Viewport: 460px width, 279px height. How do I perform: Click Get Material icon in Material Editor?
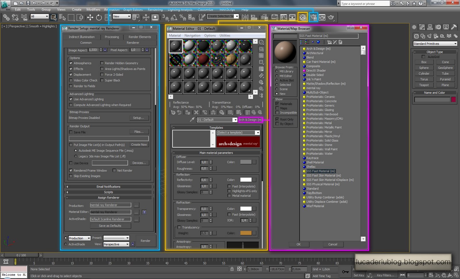click(173, 113)
